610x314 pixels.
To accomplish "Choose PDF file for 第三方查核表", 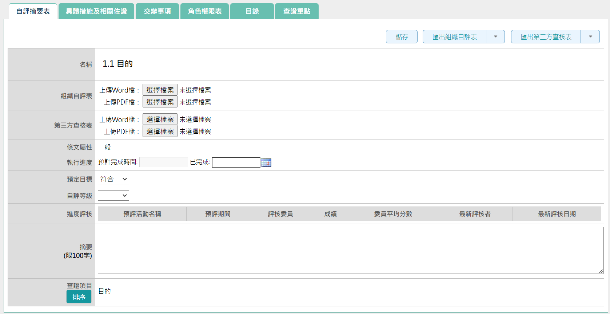I will pos(160,132).
